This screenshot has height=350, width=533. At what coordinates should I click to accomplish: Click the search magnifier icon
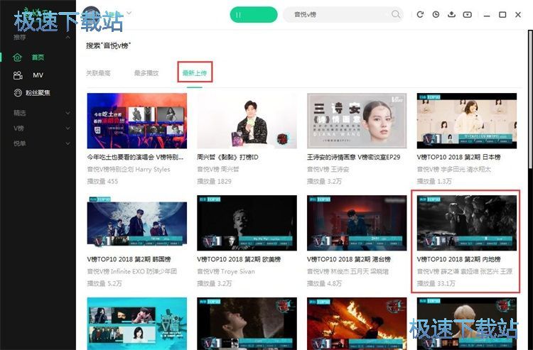(x=396, y=14)
